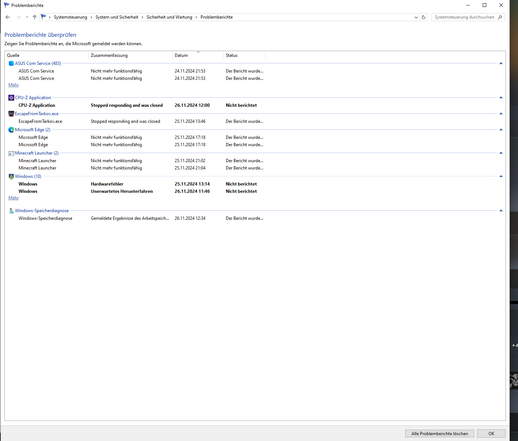
Task: Sort by the Status column header
Action: coord(244,55)
